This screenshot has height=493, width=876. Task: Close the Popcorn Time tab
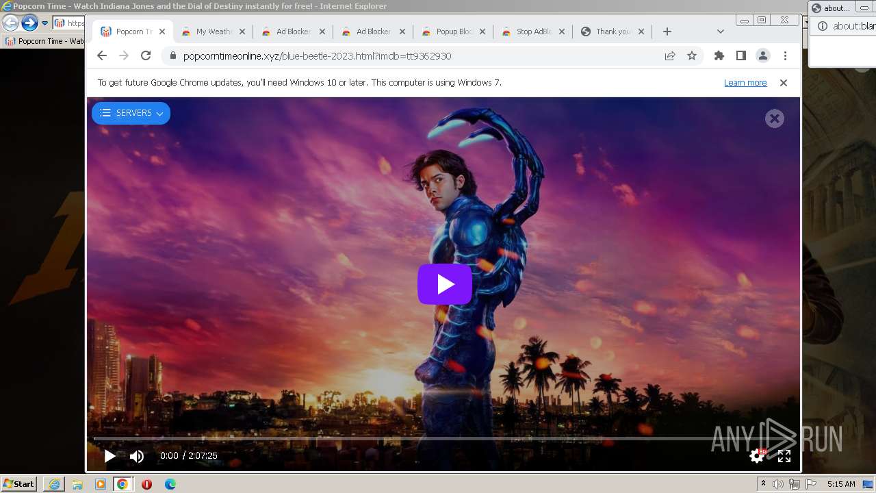(x=162, y=31)
